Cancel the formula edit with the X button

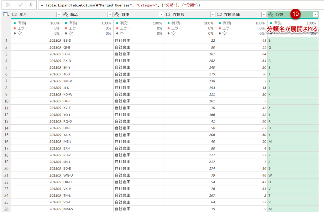(x=8, y=5)
